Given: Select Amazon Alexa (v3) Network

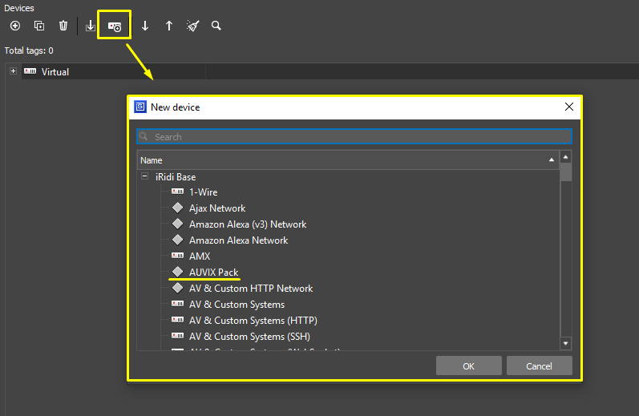Looking at the screenshot, I should coord(248,224).
